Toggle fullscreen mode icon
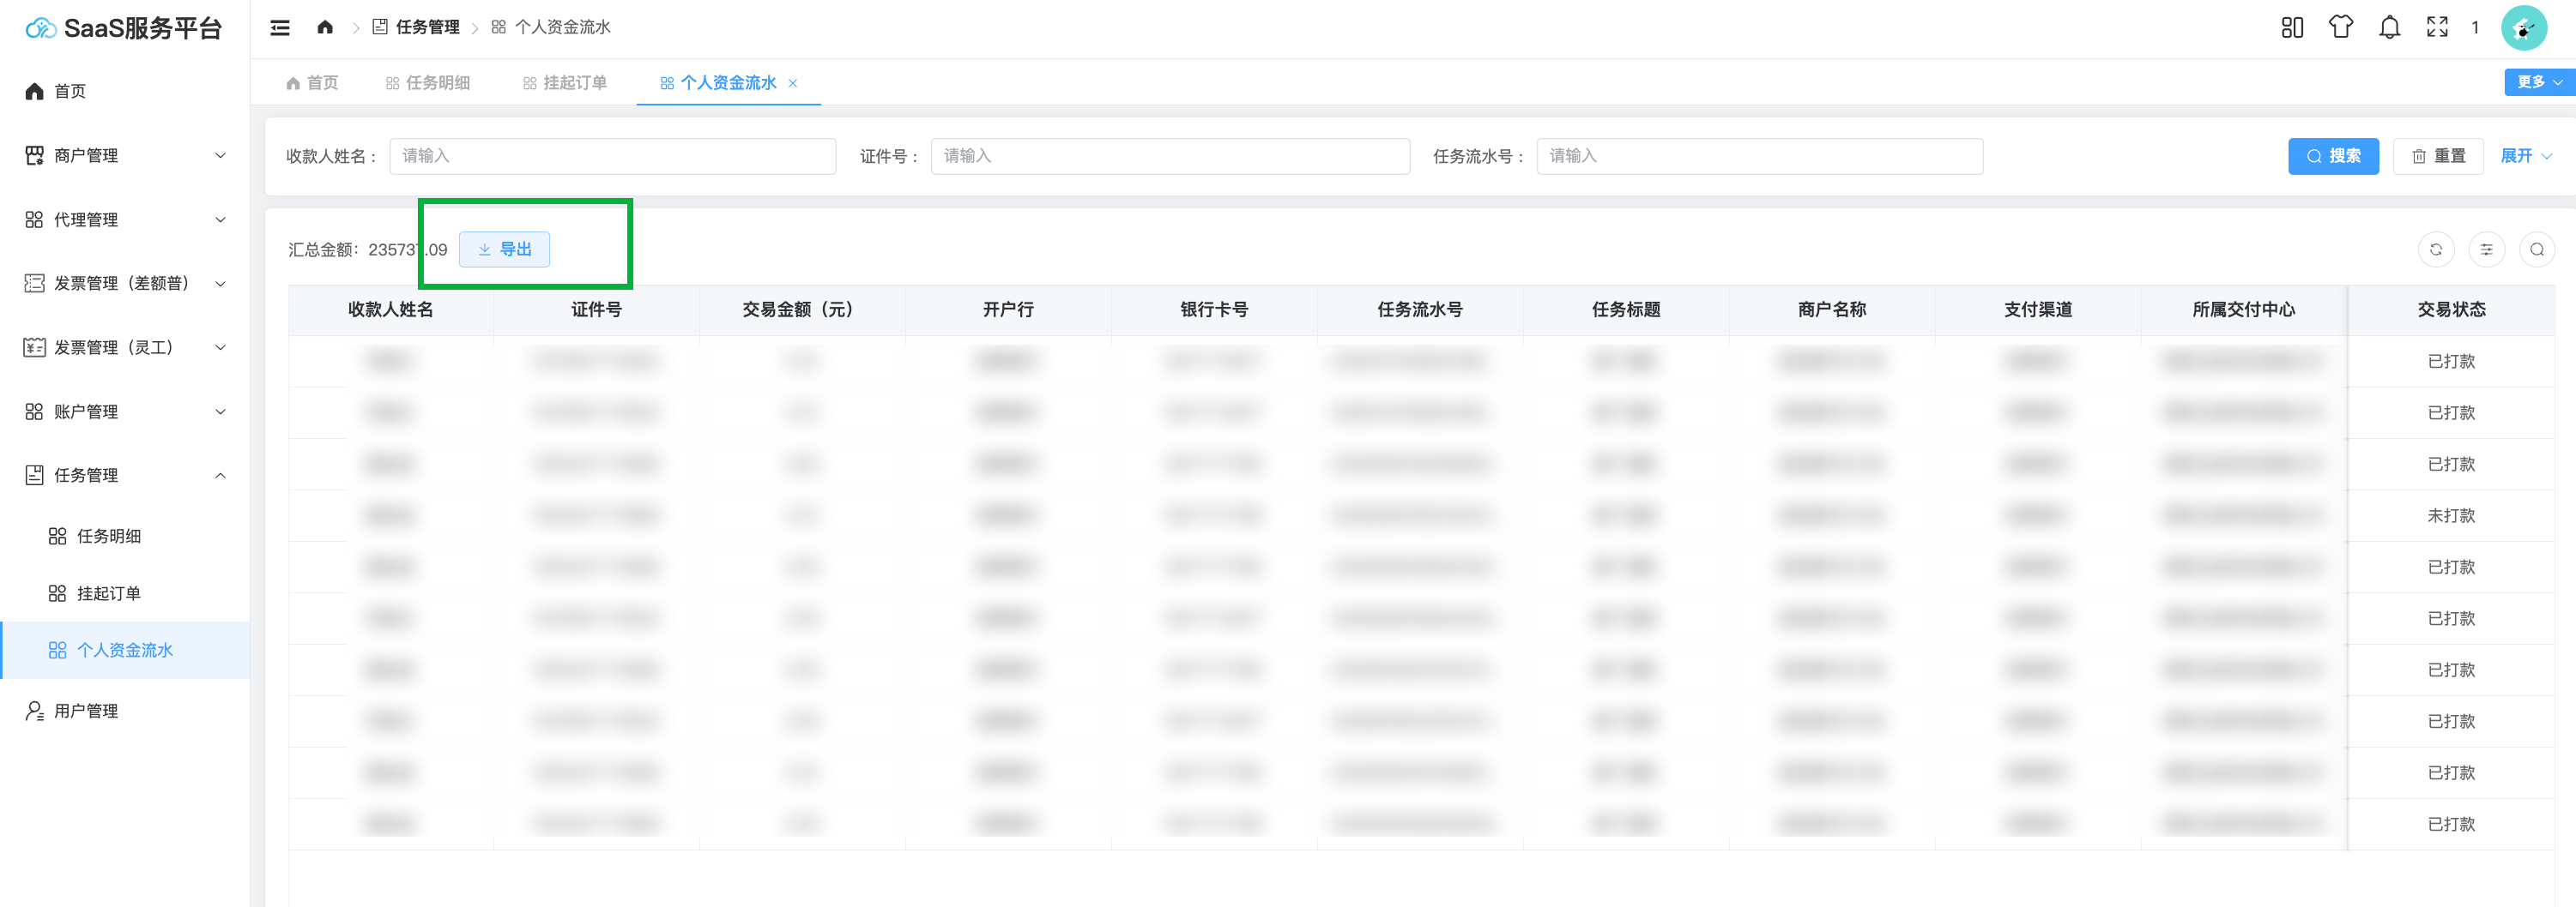This screenshot has height=907, width=2576. pos(2437,28)
